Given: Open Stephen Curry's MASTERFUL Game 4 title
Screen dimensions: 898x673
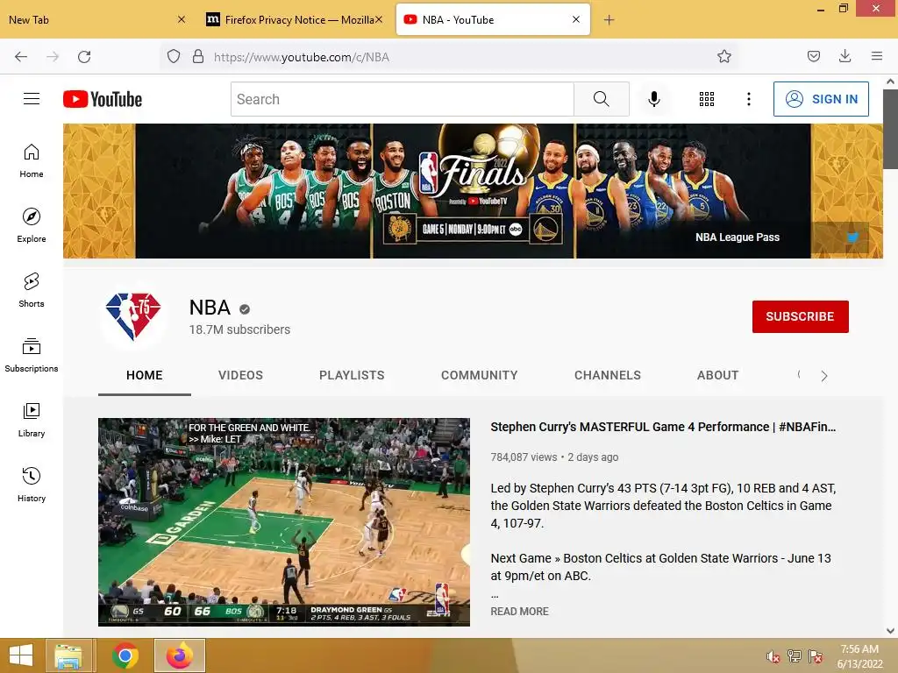Looking at the screenshot, I should point(663,427).
